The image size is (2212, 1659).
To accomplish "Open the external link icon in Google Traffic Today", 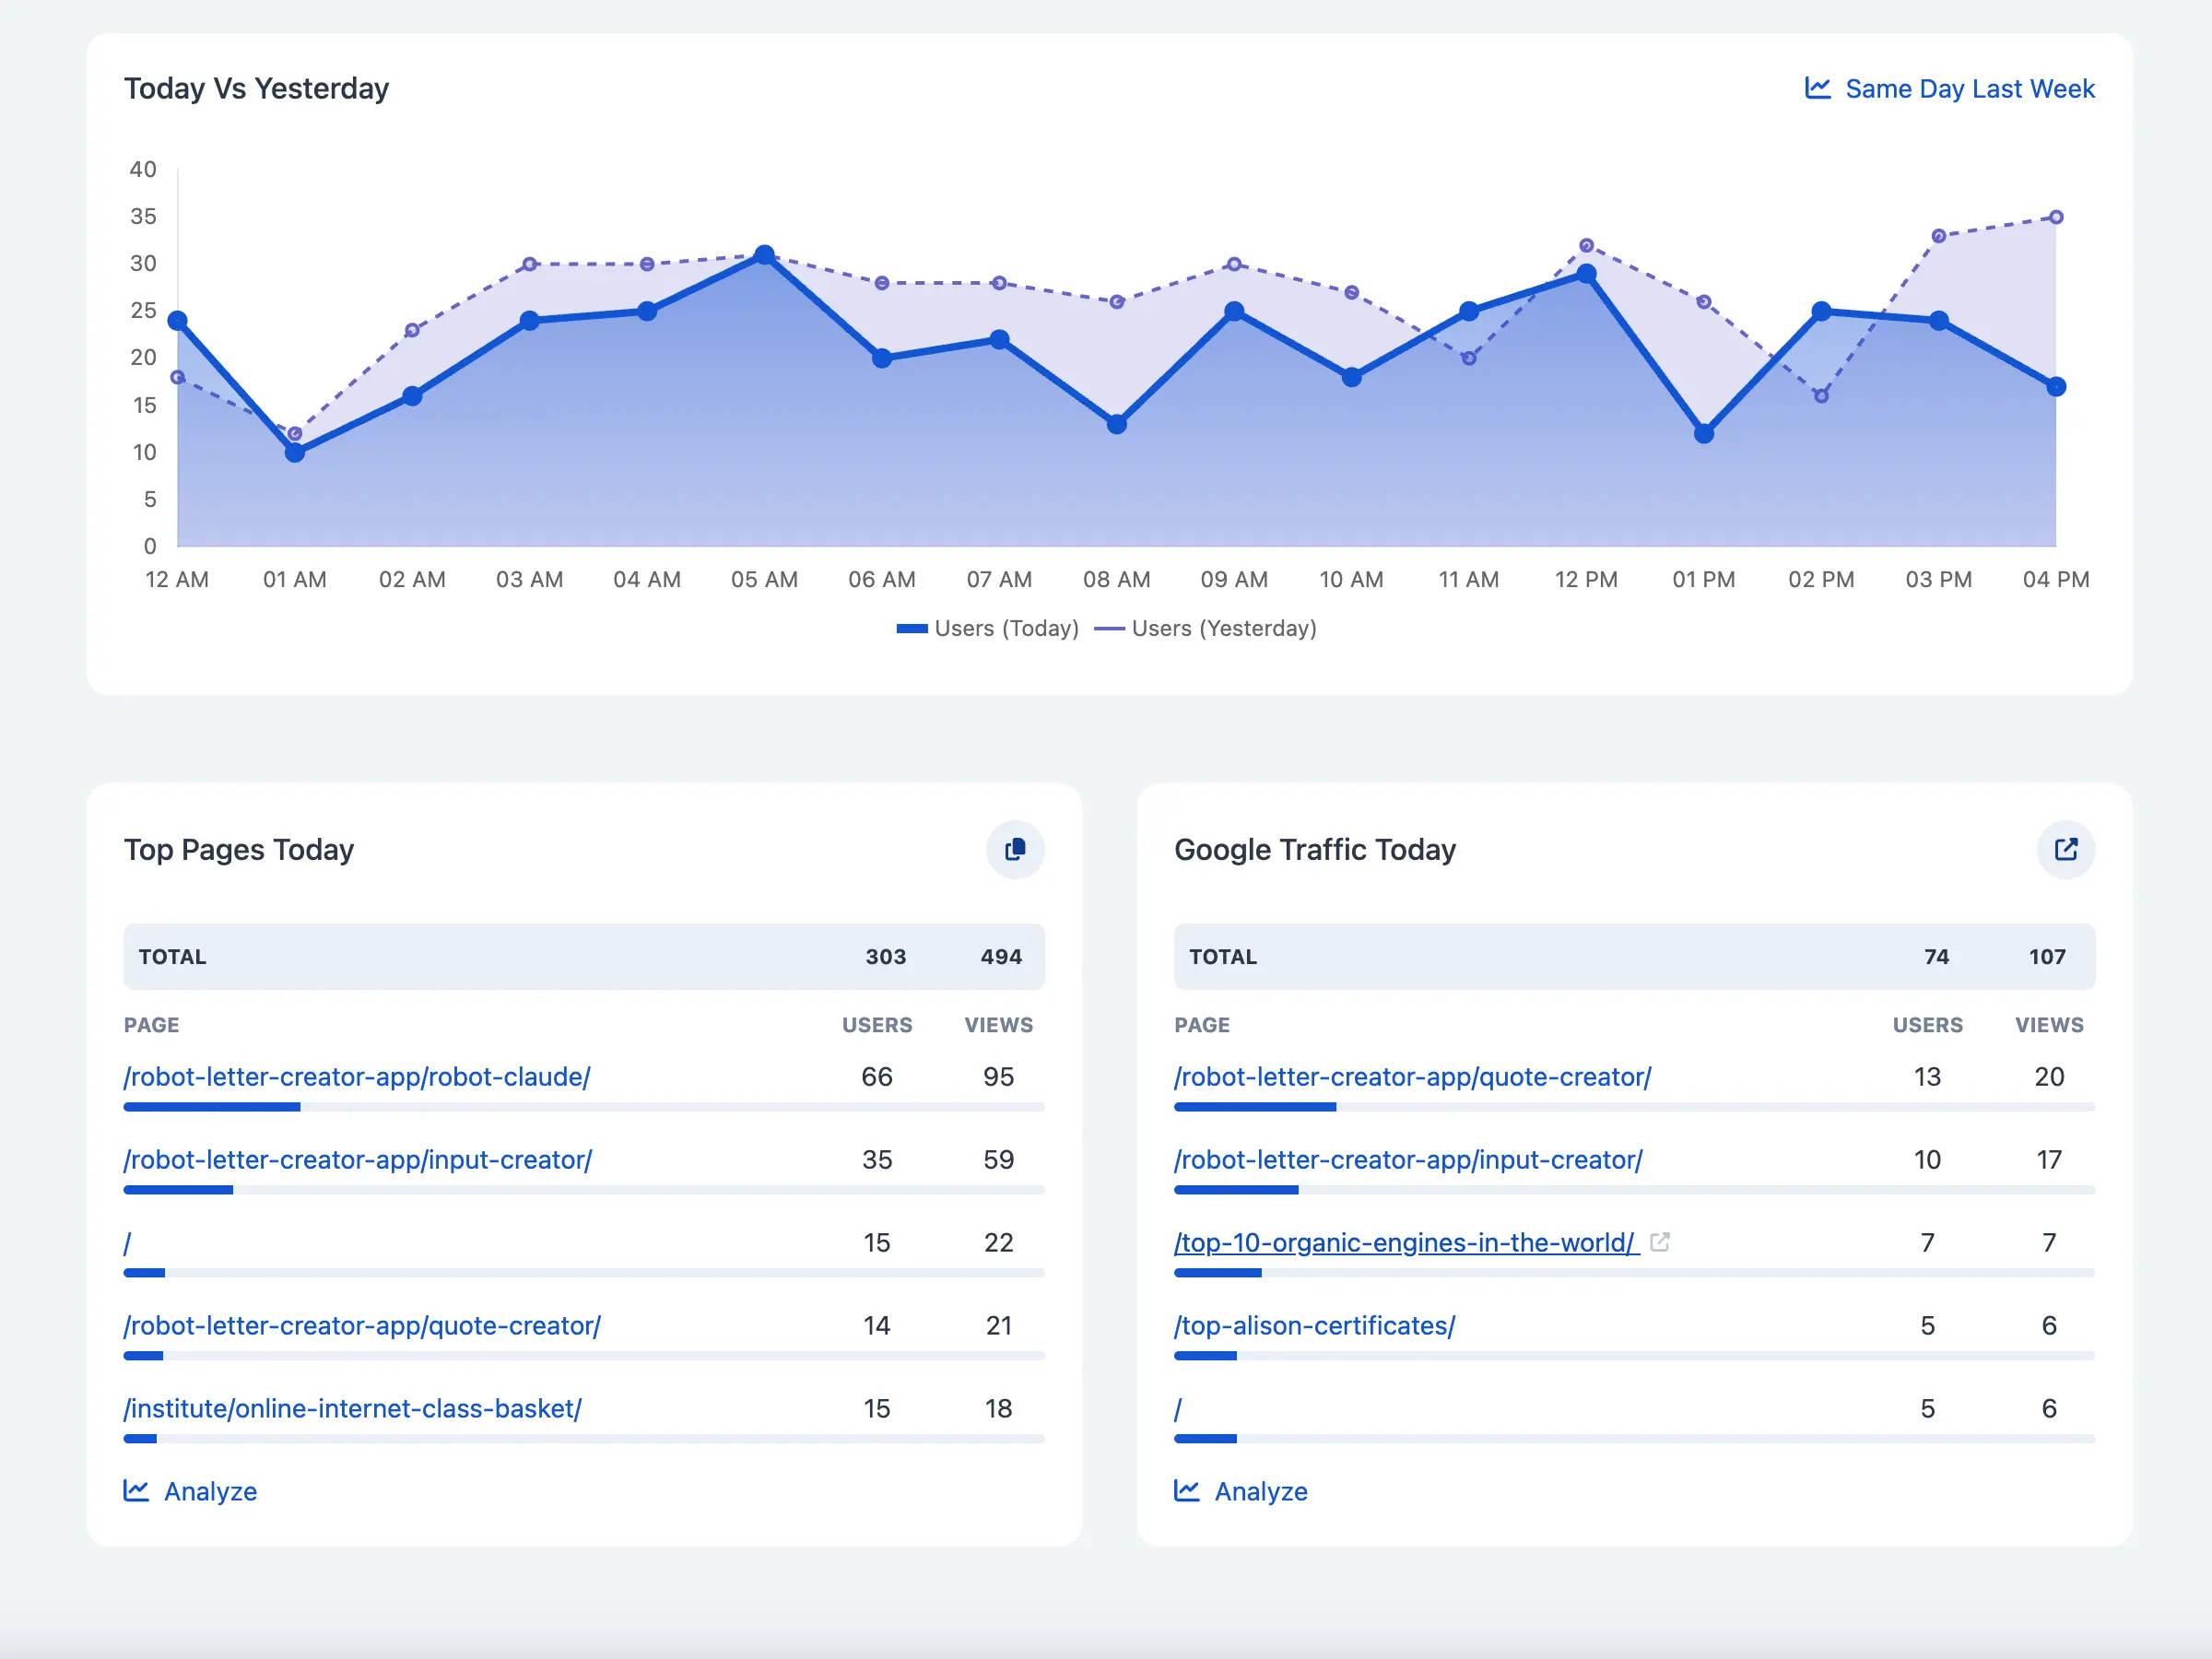I will point(2065,849).
